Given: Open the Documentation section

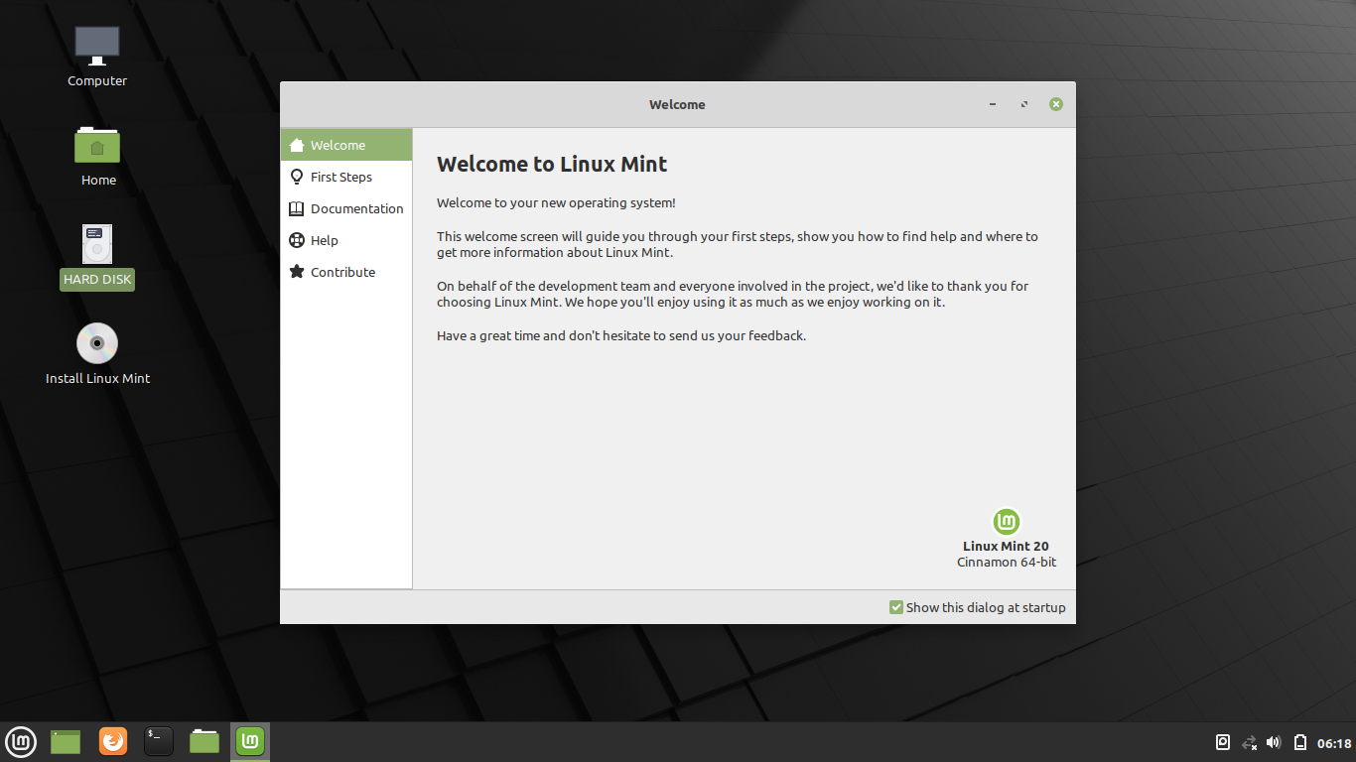Looking at the screenshot, I should [356, 208].
